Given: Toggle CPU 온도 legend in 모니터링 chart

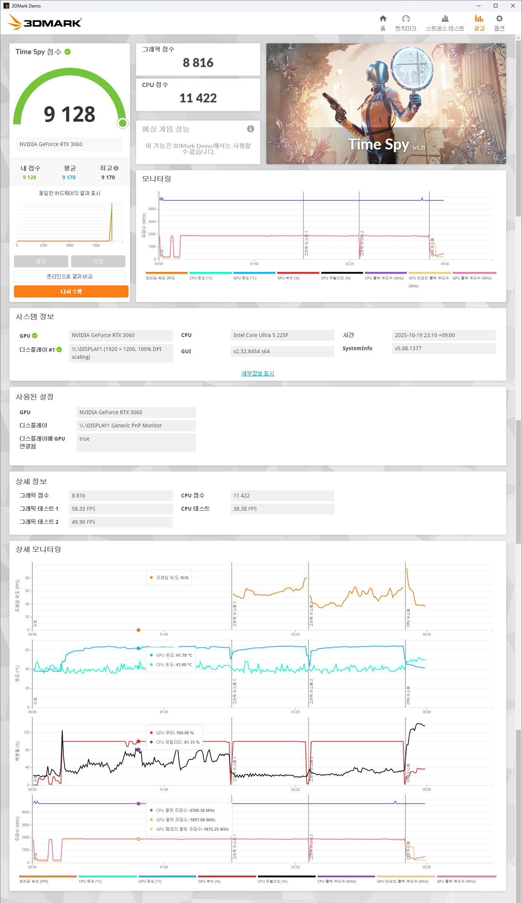Looking at the screenshot, I should tap(210, 276).
